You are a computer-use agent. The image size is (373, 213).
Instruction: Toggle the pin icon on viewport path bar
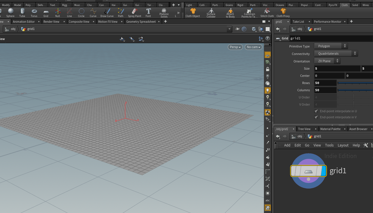(x=237, y=29)
